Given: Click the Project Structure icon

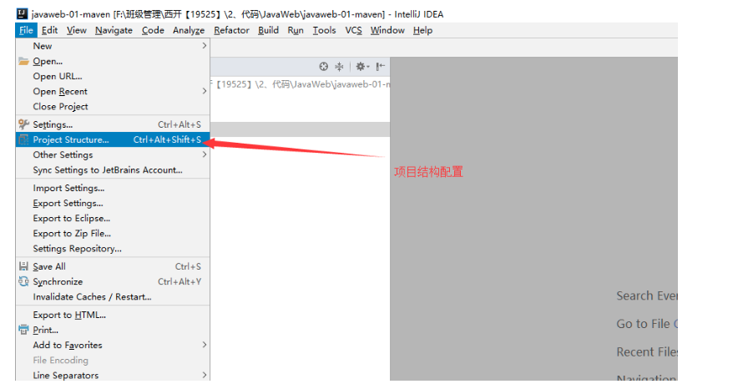Looking at the screenshot, I should tap(23, 139).
